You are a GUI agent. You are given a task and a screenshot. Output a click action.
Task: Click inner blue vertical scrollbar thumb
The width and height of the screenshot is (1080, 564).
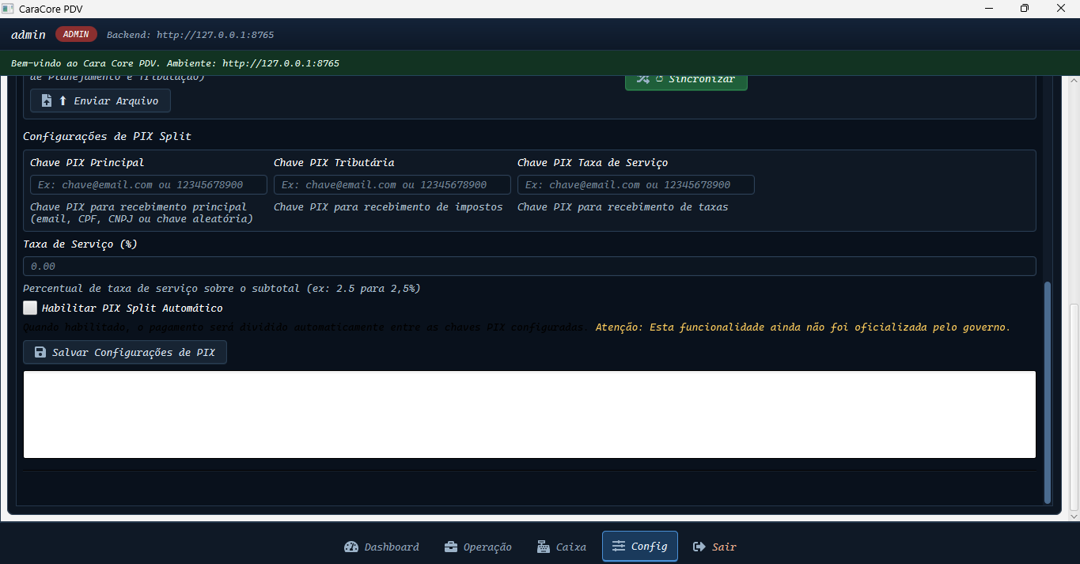1048,392
